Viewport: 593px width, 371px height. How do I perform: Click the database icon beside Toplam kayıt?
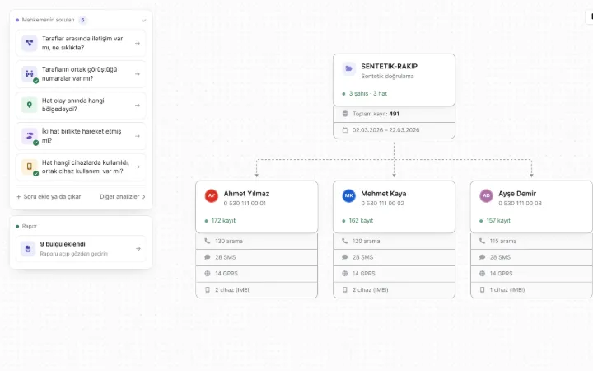(344, 114)
